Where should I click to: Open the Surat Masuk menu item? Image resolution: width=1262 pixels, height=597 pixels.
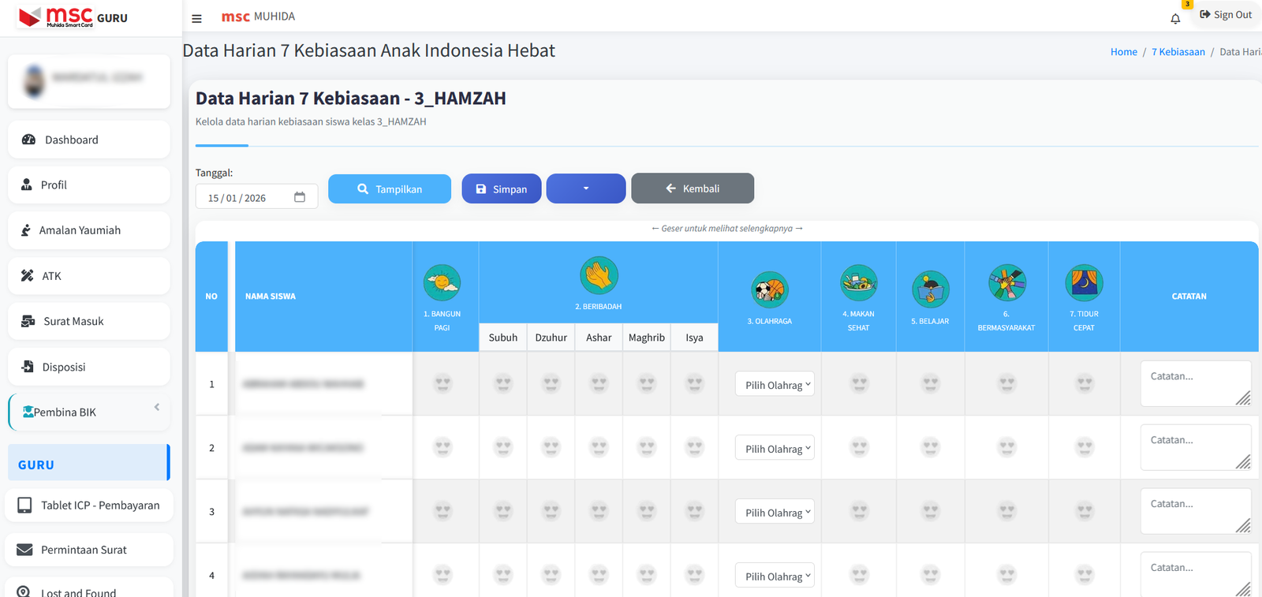(89, 321)
